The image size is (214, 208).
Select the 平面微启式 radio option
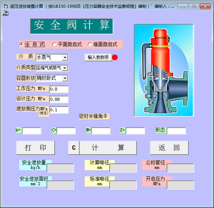[x=54, y=44]
